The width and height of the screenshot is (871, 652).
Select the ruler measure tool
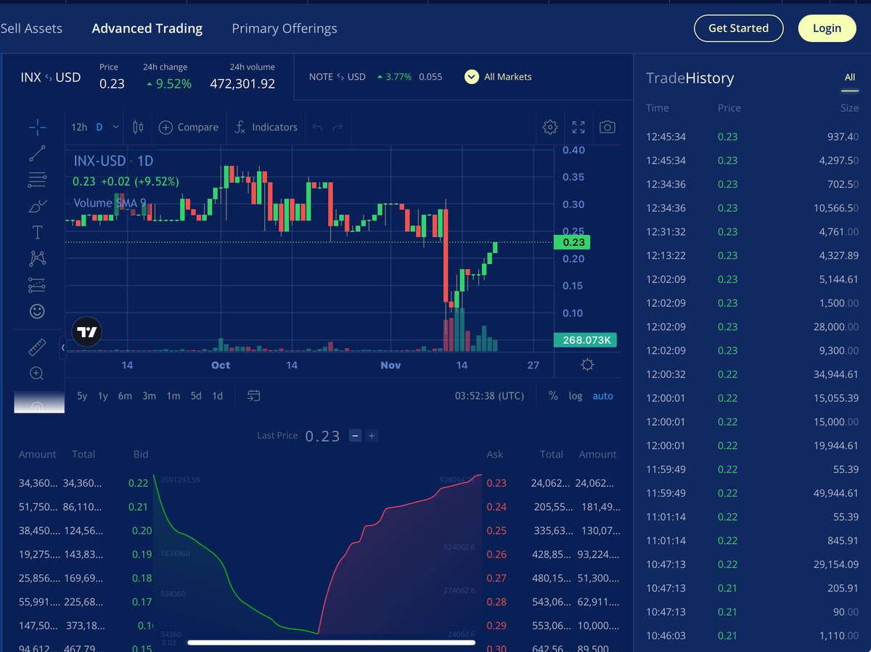pos(37,348)
